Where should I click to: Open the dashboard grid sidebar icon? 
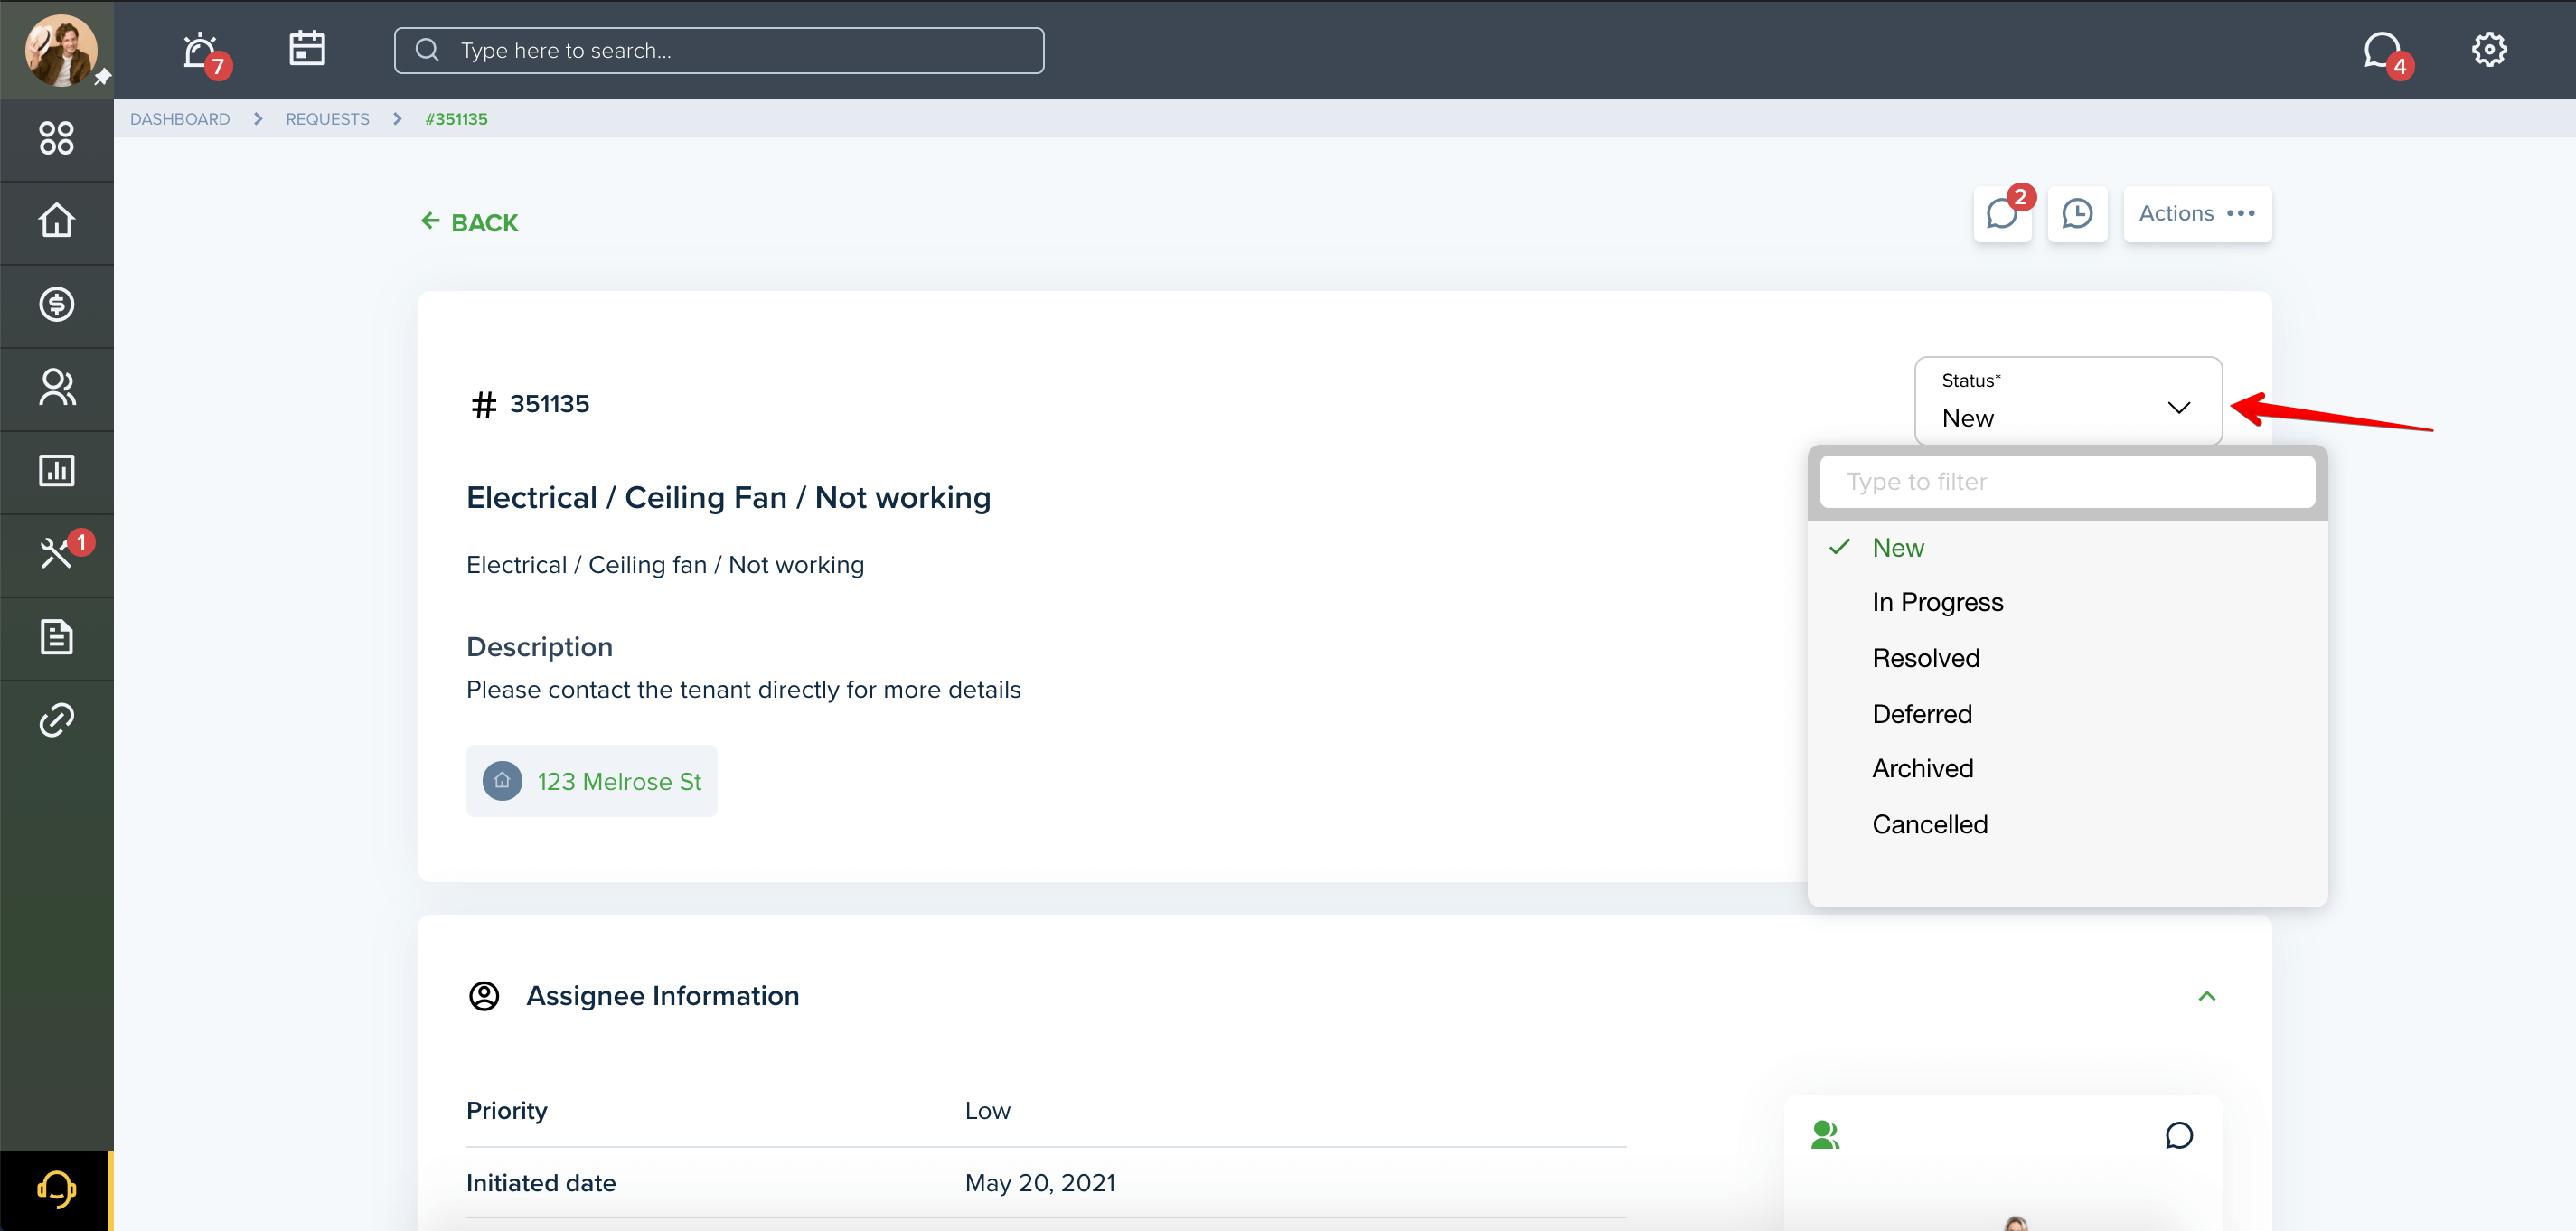[56, 138]
